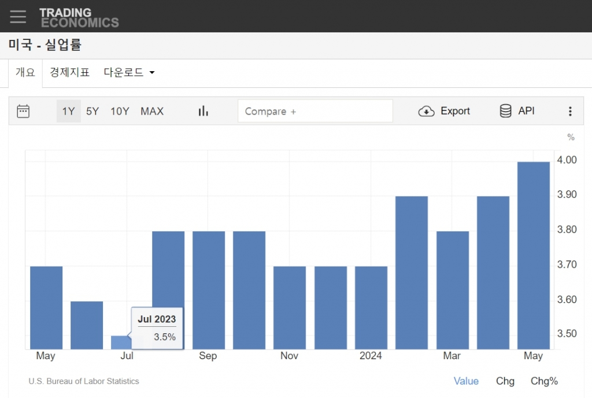Change chart type via bar chart icon
592x398 pixels.
(x=203, y=111)
